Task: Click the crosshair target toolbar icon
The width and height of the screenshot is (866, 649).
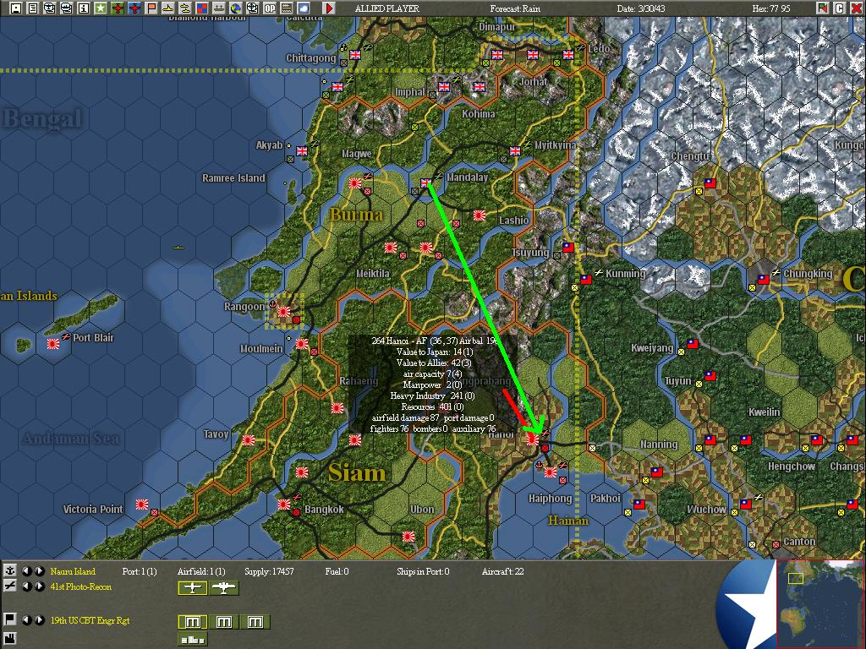Action: tap(252, 8)
